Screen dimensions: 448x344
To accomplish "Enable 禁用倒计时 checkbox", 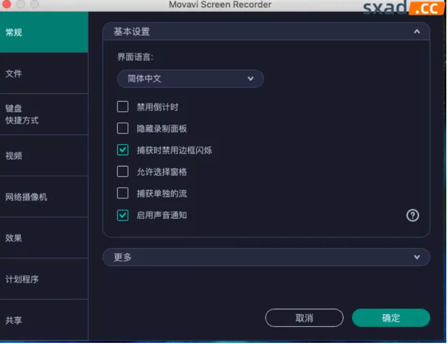I will tap(123, 107).
